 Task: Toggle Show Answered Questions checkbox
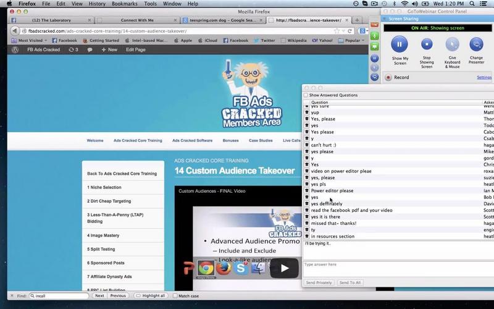[x=306, y=95]
